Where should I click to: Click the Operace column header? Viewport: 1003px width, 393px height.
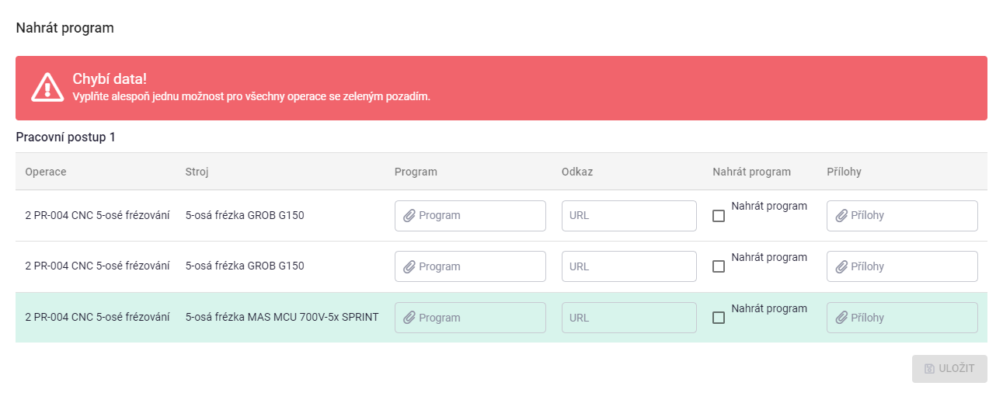click(x=46, y=172)
